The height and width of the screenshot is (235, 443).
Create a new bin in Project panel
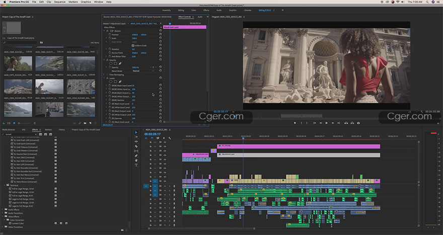pyautogui.click(x=85, y=123)
